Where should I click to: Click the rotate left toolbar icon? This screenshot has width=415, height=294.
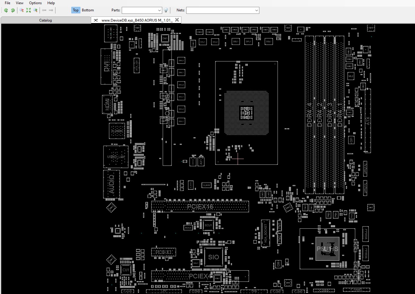pos(6,10)
